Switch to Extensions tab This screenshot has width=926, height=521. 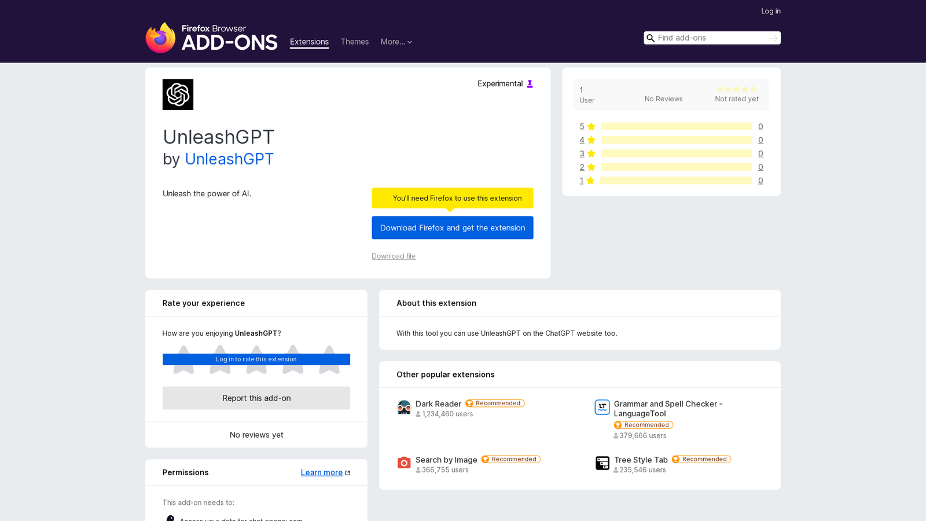pos(309,42)
